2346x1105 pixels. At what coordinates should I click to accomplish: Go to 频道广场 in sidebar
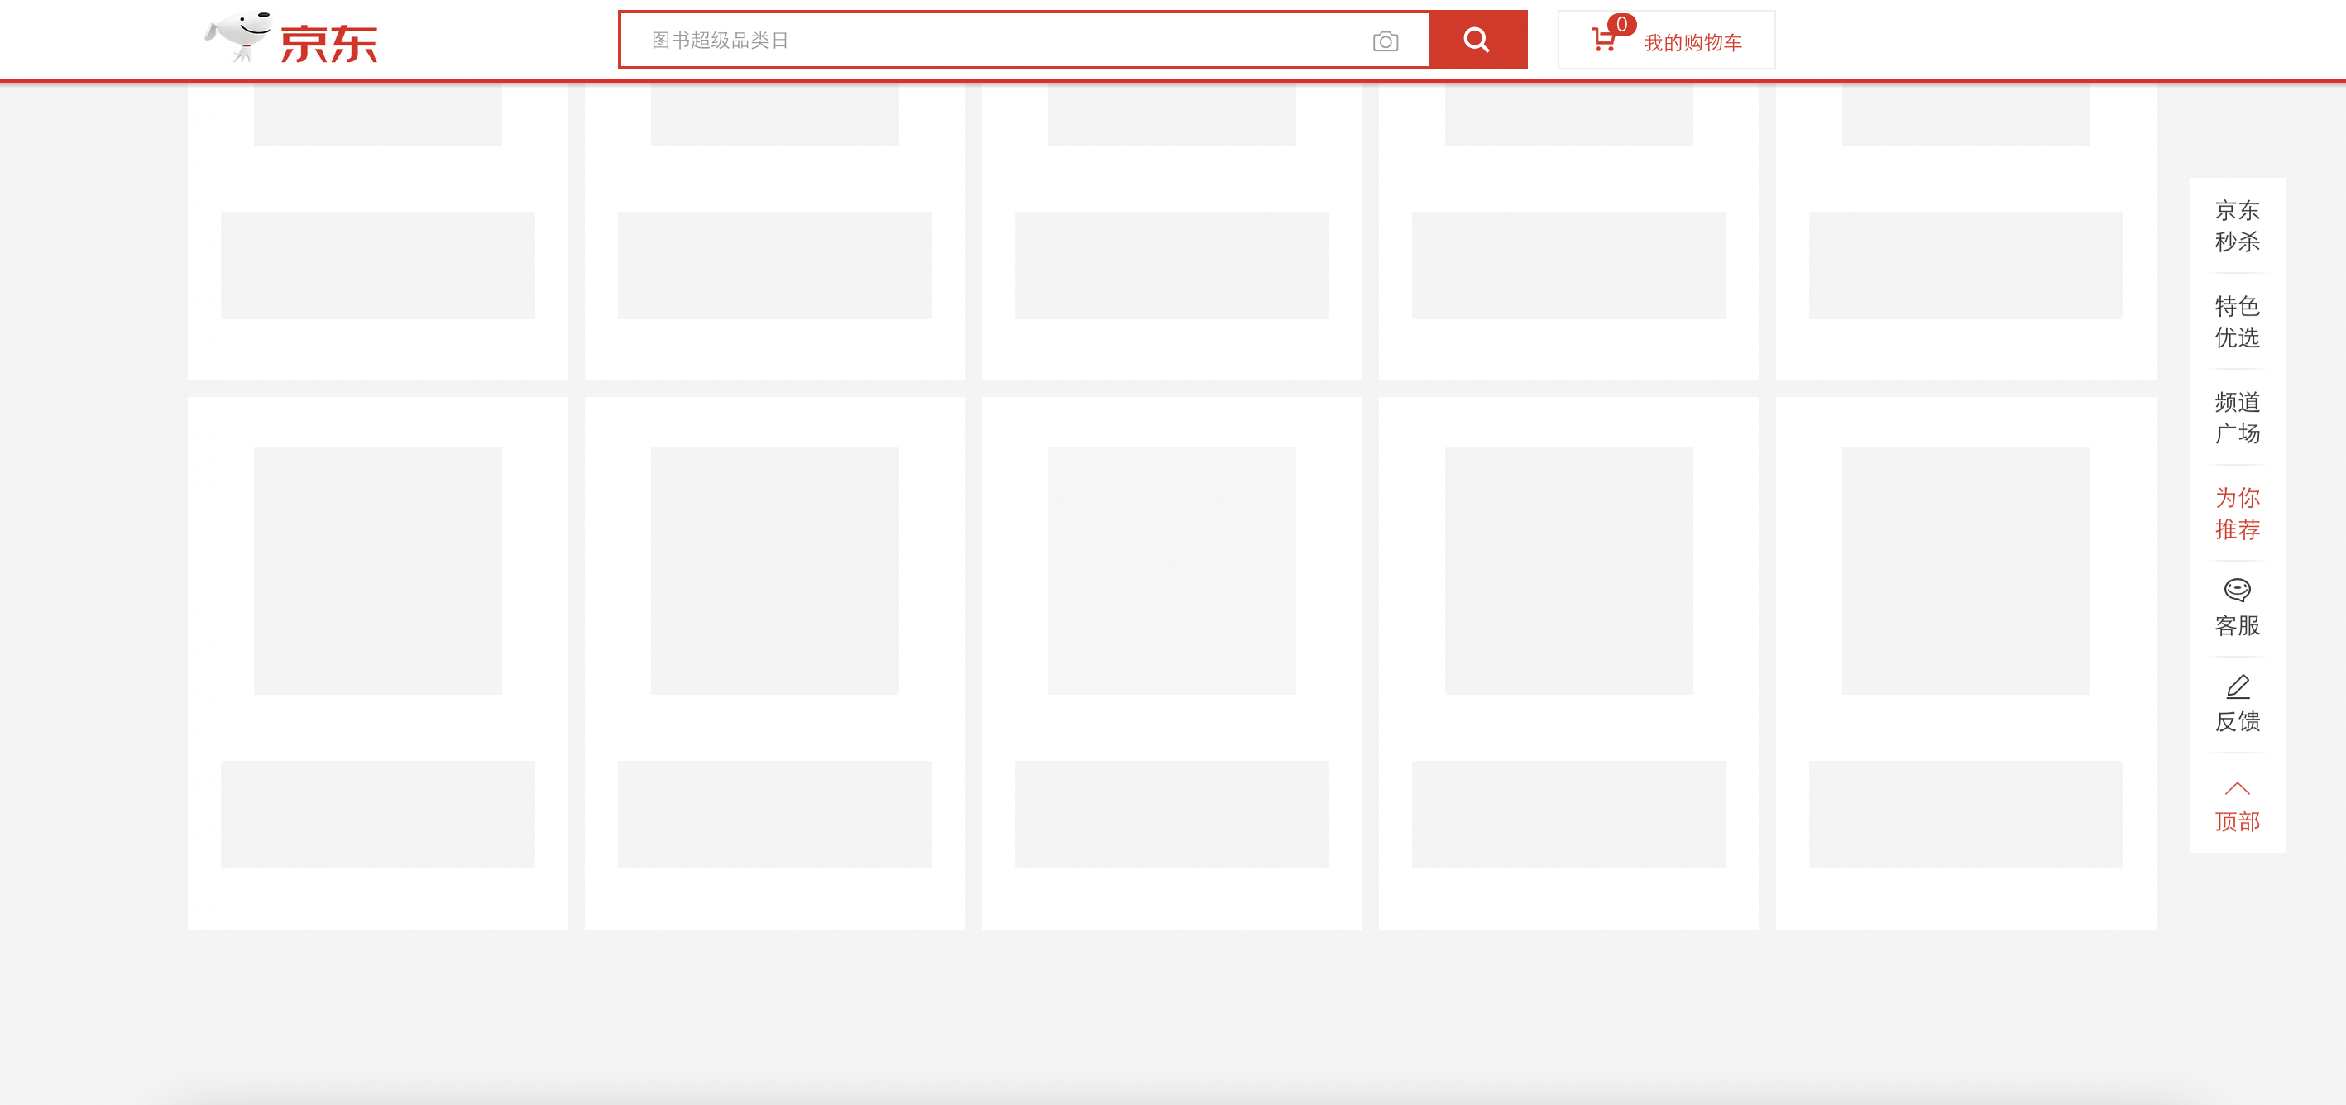[2237, 417]
